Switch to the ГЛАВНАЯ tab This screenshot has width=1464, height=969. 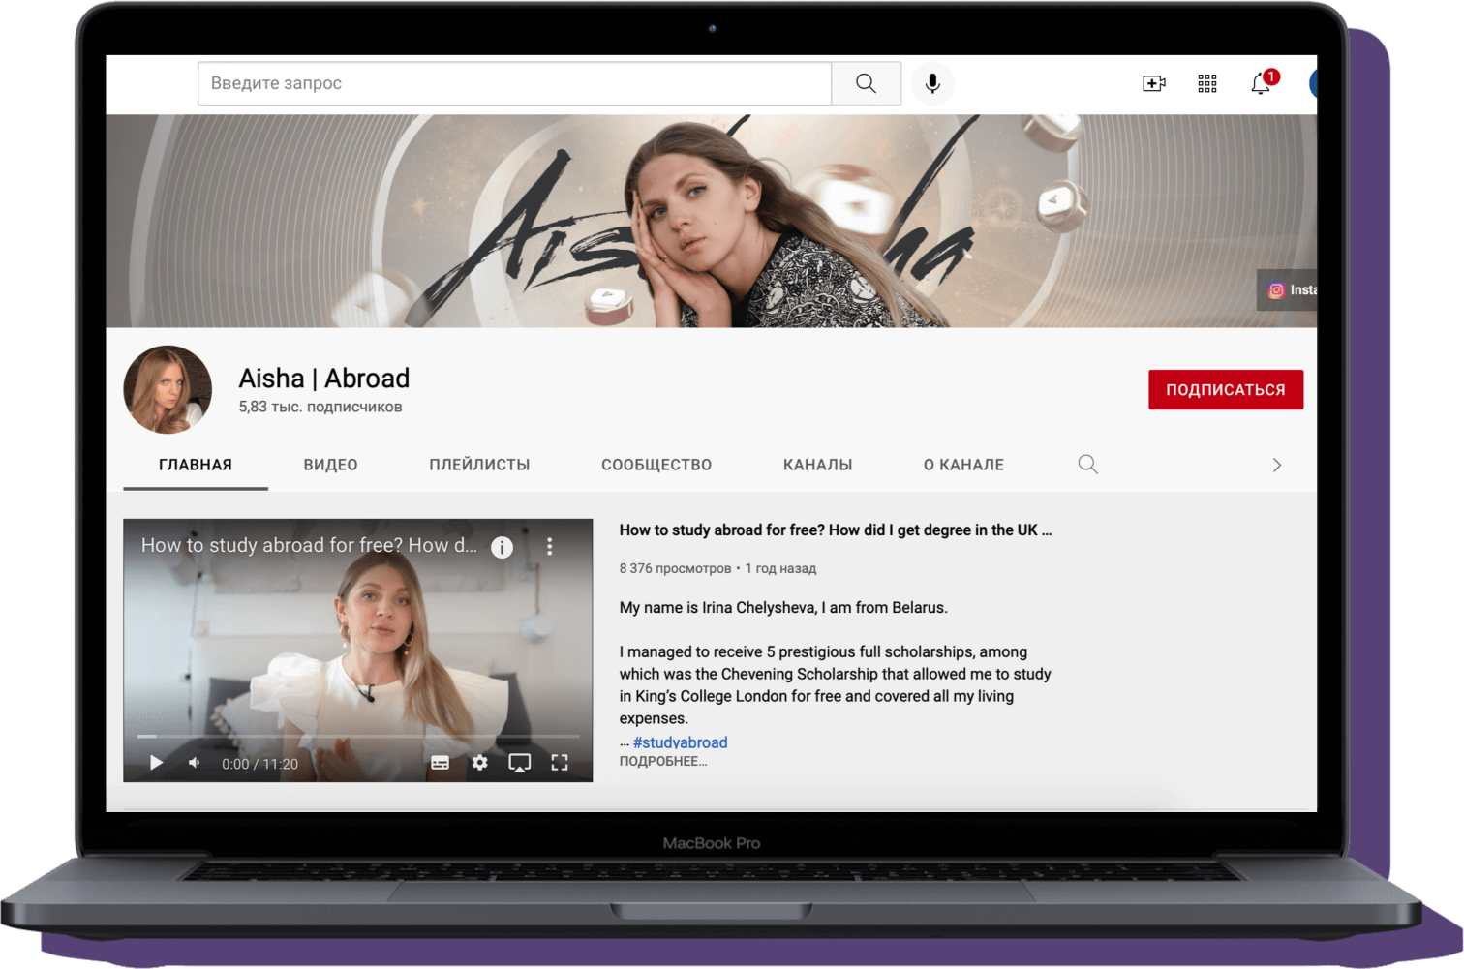click(196, 465)
